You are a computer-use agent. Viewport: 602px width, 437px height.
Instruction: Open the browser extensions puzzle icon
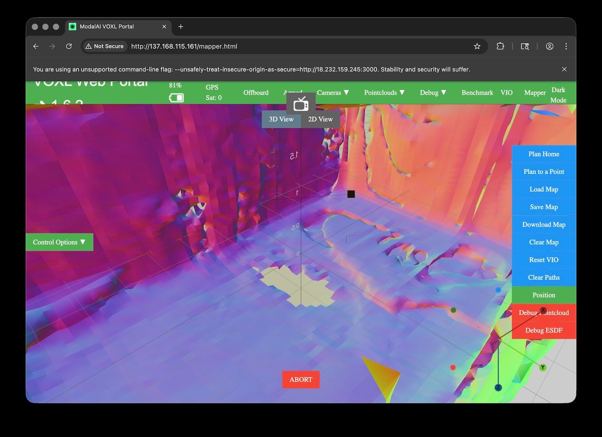(500, 46)
